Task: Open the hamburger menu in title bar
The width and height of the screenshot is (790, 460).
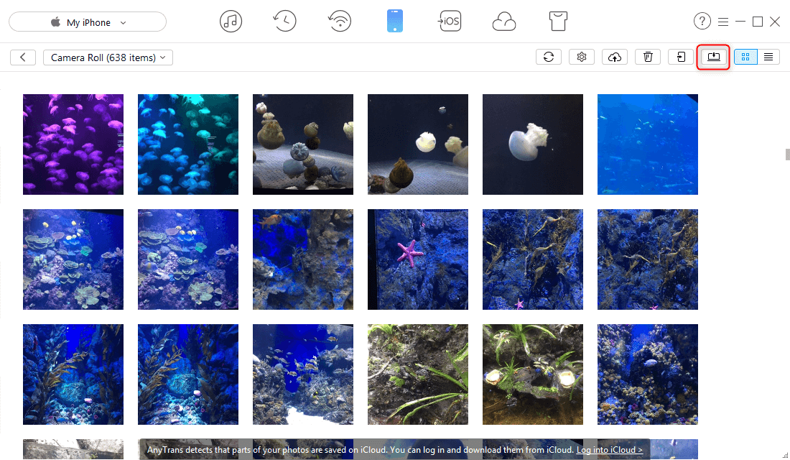Action: pyautogui.click(x=723, y=22)
